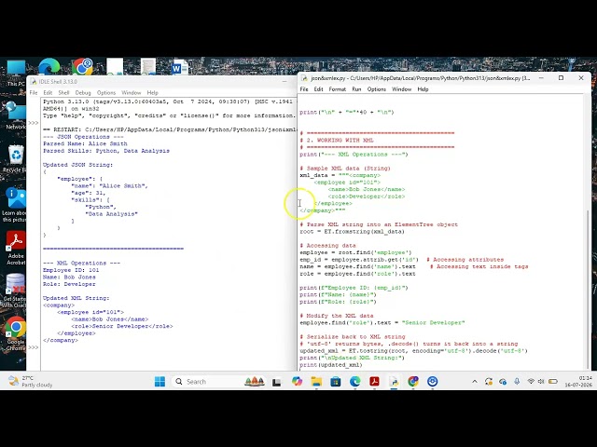This screenshot has width=597, height=447.
Task: Select the Word document desktop icon
Action: [180, 67]
